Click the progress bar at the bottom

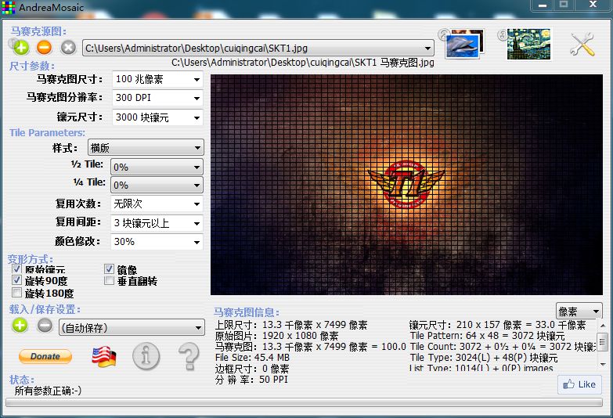pos(304,403)
